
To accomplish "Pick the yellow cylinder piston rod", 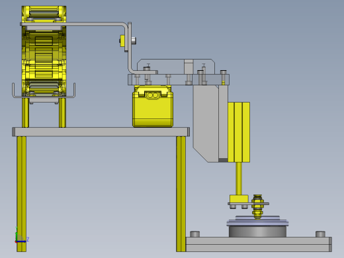I will pyautogui.click(x=239, y=179).
